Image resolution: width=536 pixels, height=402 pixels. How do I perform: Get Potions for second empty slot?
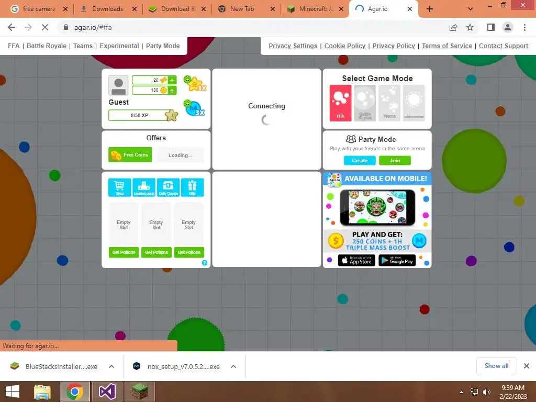pyautogui.click(x=156, y=252)
